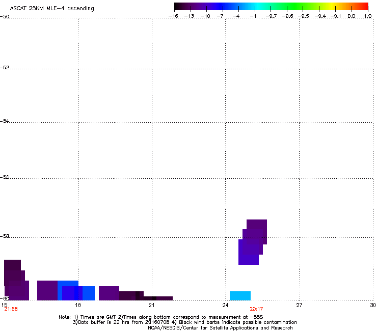Image resolution: width=377 pixels, height=331 pixels.
Task: Click the longitude label 27
Action: coord(299,305)
